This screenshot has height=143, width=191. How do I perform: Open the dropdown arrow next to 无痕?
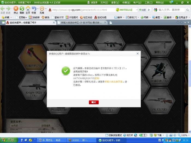coord(46,9)
